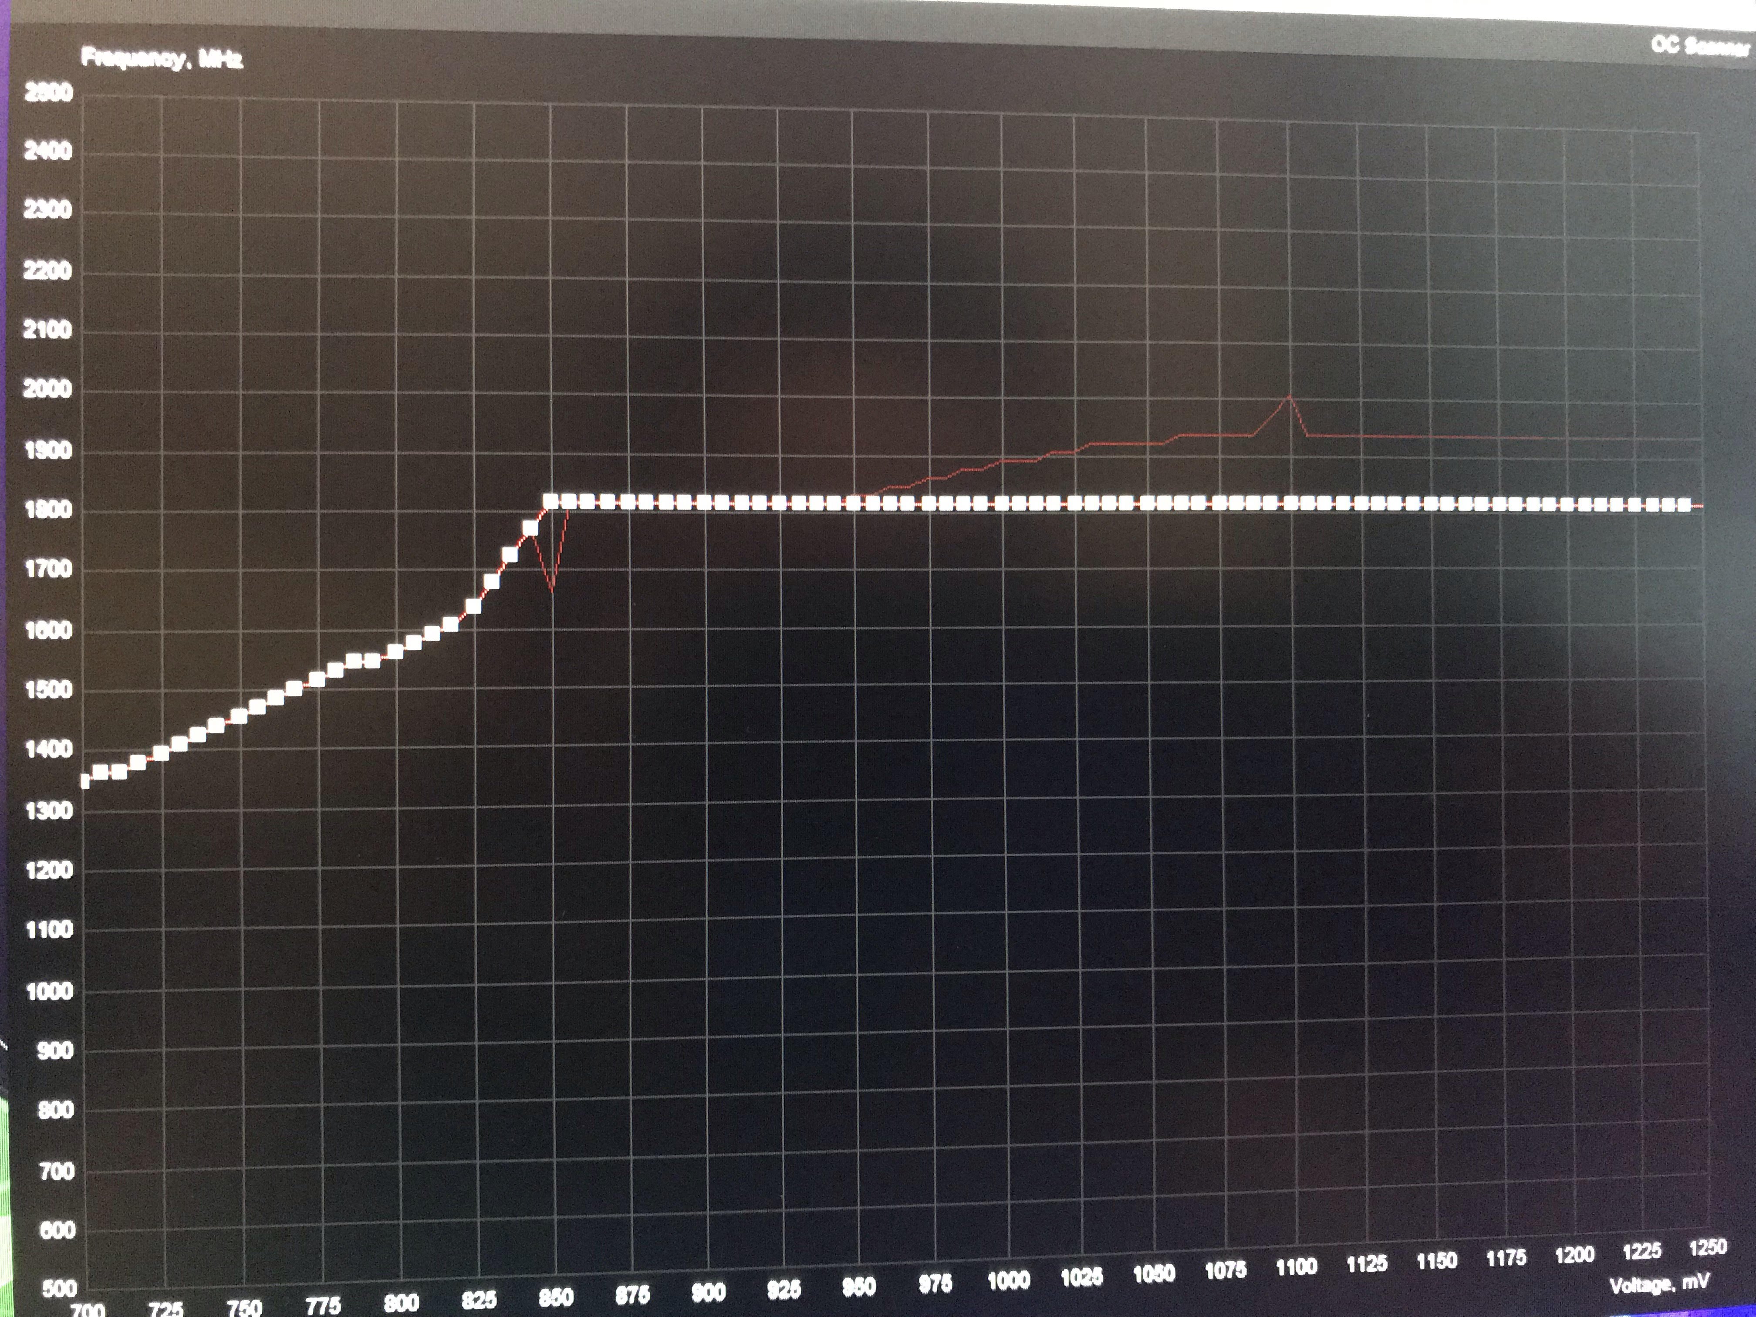Click the 1400 frequency axis label
Viewport: 1756px width, 1317px height.
pyautogui.click(x=48, y=749)
